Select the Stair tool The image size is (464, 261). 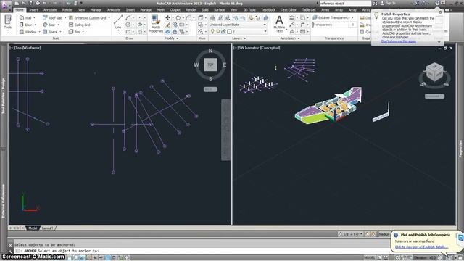pyautogui.click(x=49, y=25)
